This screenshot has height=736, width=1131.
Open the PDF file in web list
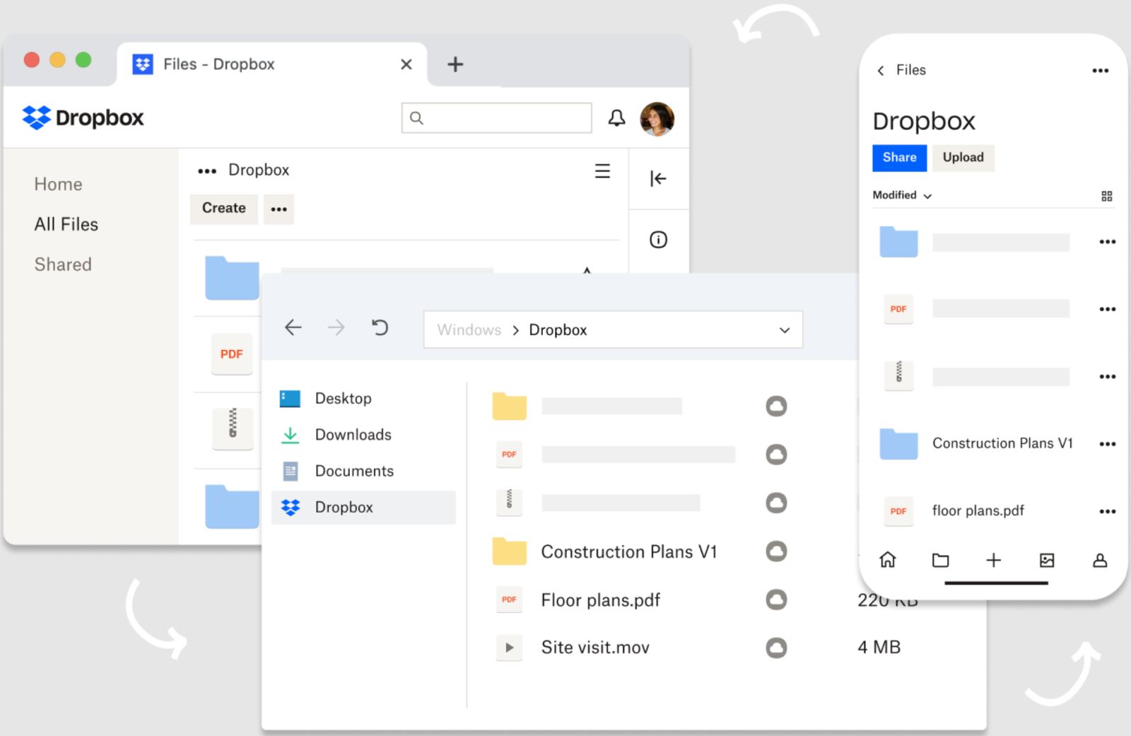(232, 354)
